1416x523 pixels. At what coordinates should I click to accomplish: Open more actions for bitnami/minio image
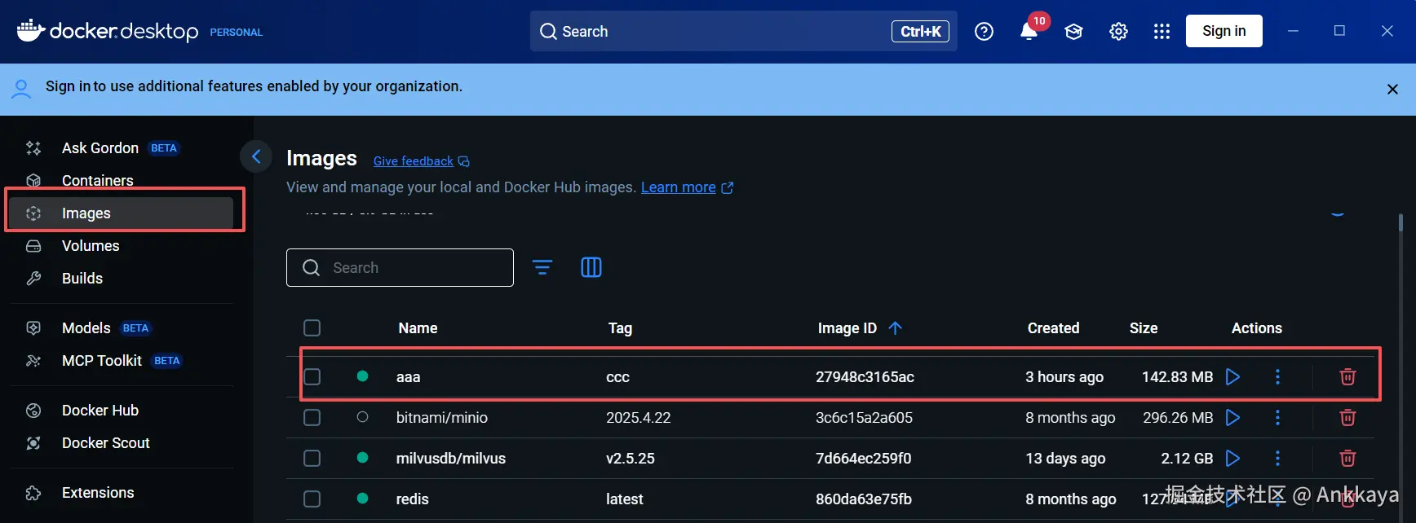tap(1277, 418)
